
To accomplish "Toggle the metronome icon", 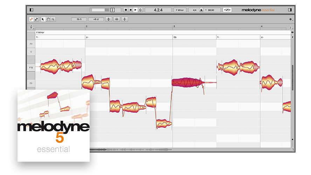I will click(x=201, y=10).
